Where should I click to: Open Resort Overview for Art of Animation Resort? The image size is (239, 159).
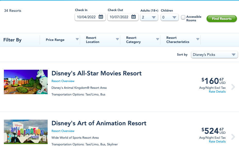(63, 131)
